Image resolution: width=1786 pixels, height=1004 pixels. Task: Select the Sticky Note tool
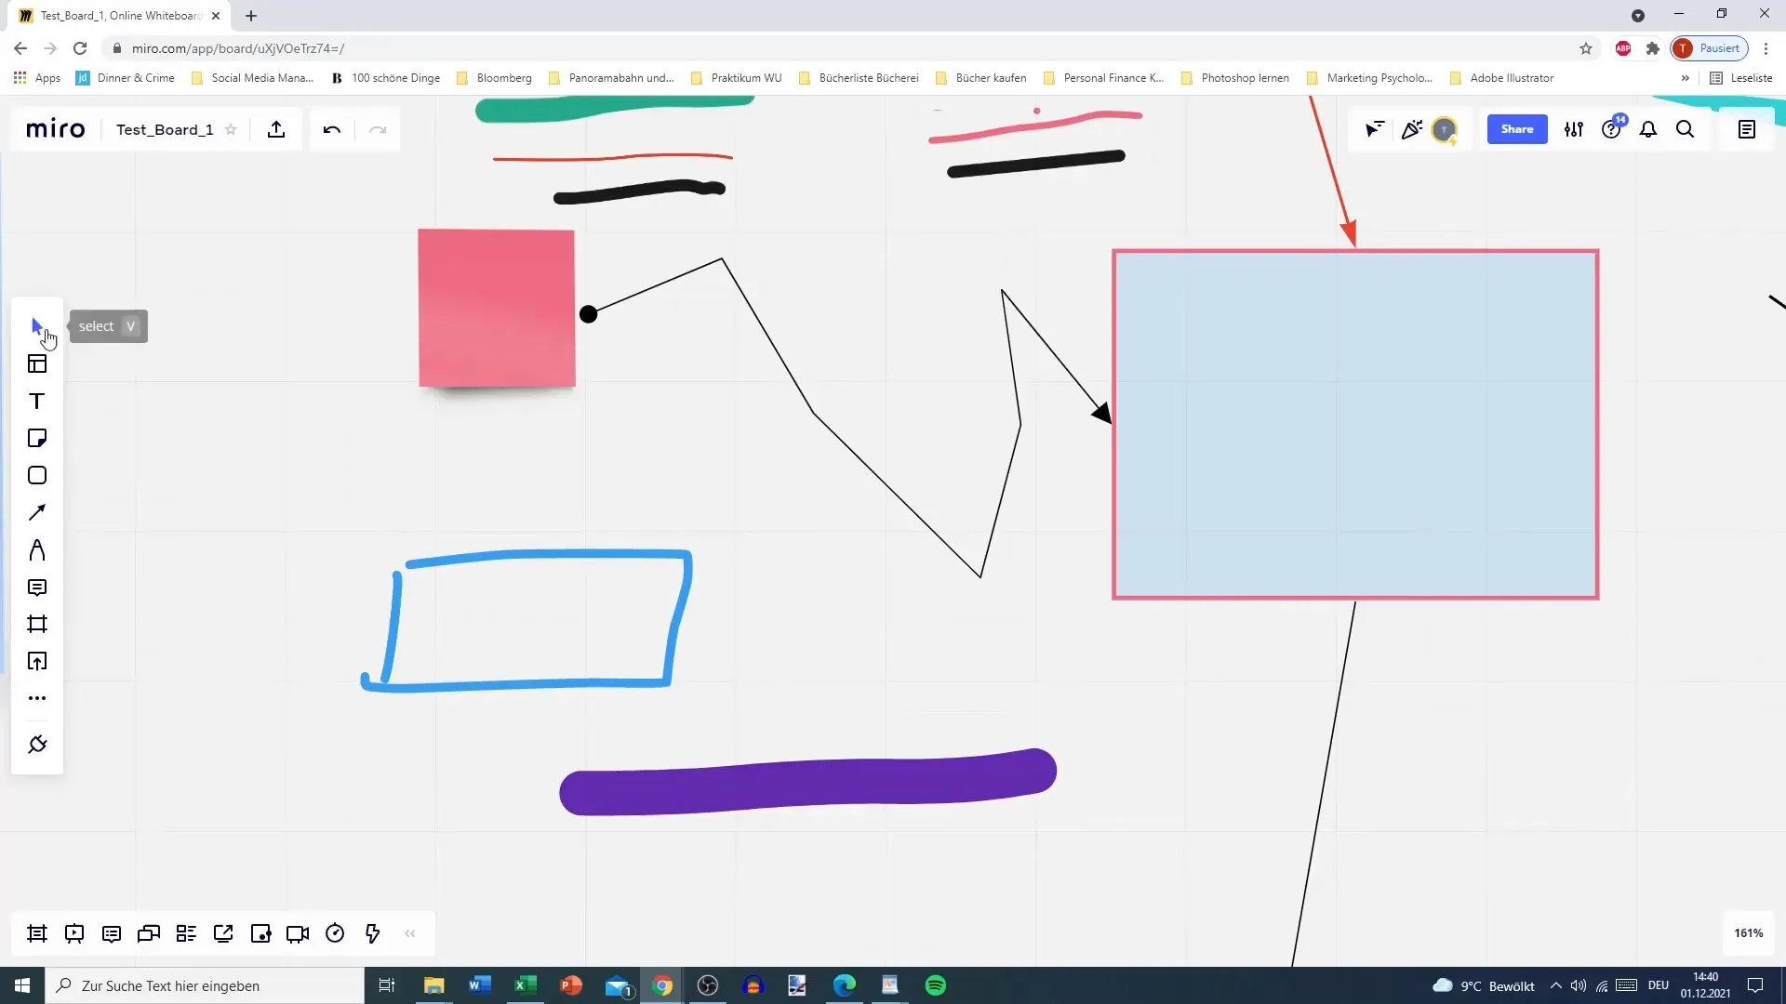tap(37, 439)
